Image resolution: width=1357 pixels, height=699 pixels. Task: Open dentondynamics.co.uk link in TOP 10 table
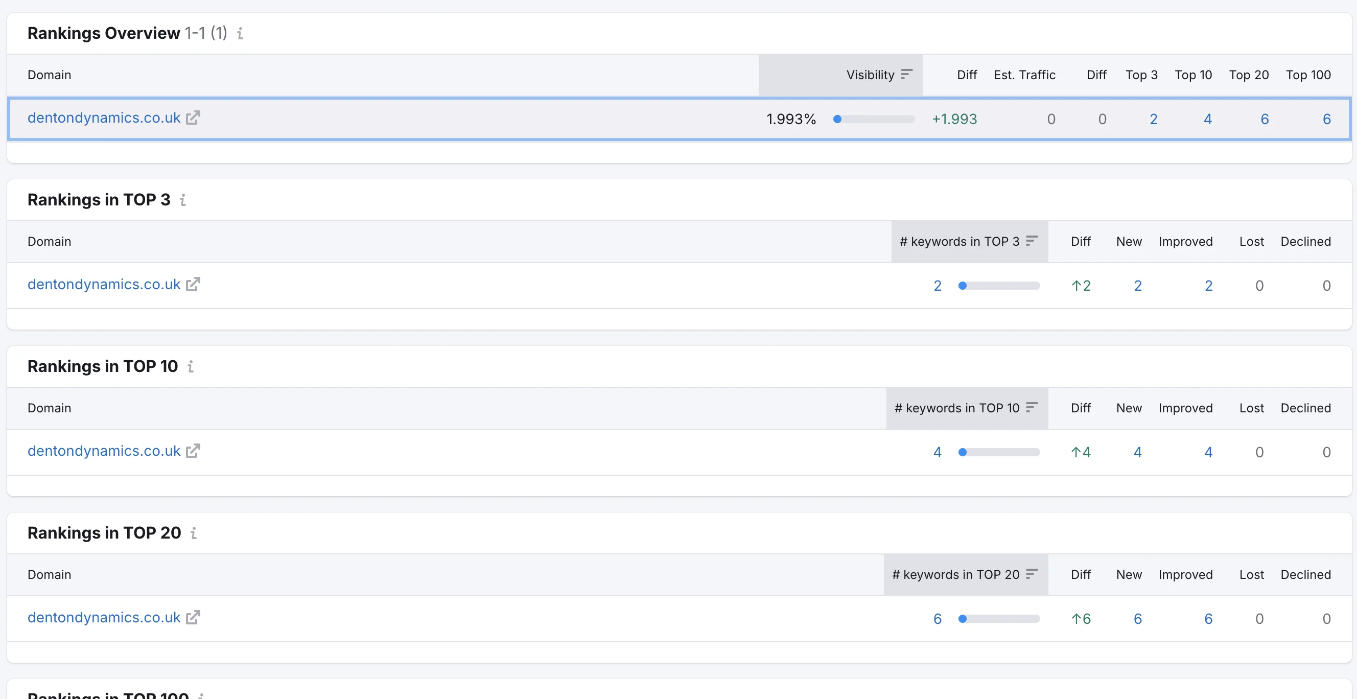pyautogui.click(x=104, y=451)
